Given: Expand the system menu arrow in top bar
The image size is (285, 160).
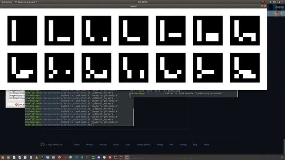Looking at the screenshot, I should (282, 2).
